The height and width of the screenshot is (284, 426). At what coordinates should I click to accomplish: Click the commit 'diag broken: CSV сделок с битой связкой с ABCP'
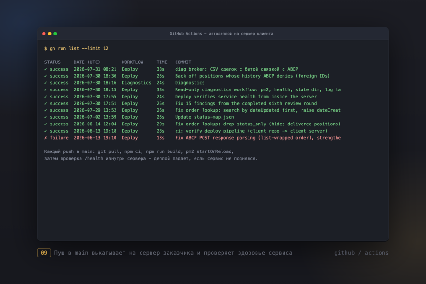(x=237, y=69)
